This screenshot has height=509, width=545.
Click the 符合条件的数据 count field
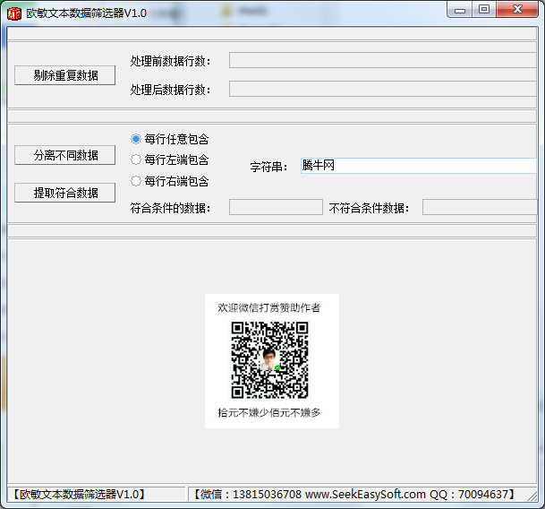(x=276, y=207)
